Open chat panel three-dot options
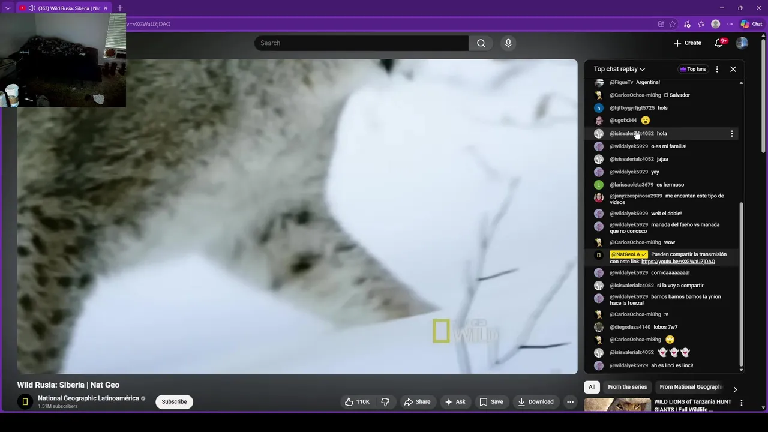This screenshot has width=768, height=432. pyautogui.click(x=717, y=69)
